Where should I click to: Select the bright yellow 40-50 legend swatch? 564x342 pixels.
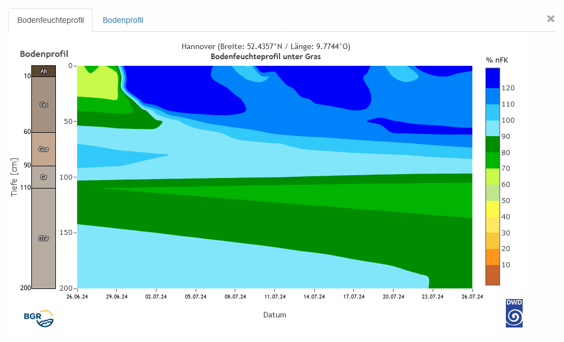(x=492, y=209)
